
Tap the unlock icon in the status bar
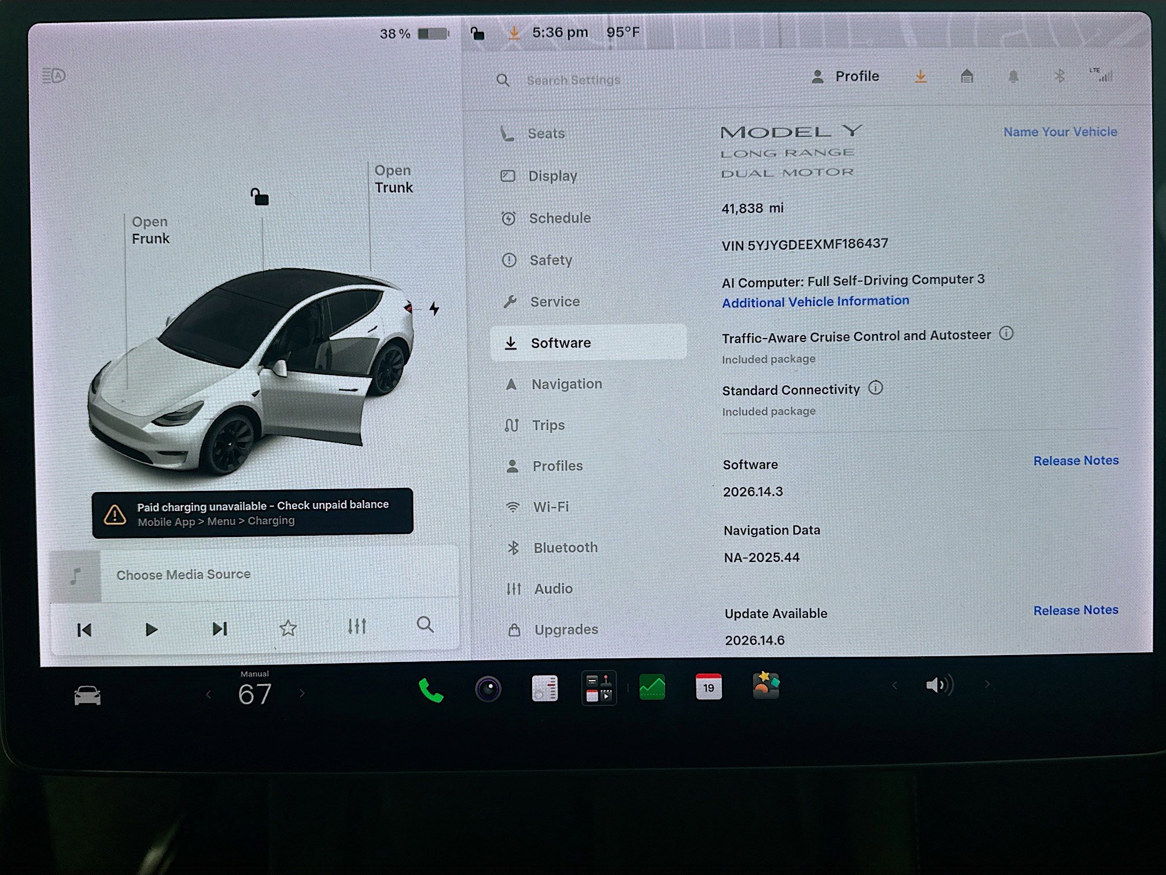coord(477,33)
